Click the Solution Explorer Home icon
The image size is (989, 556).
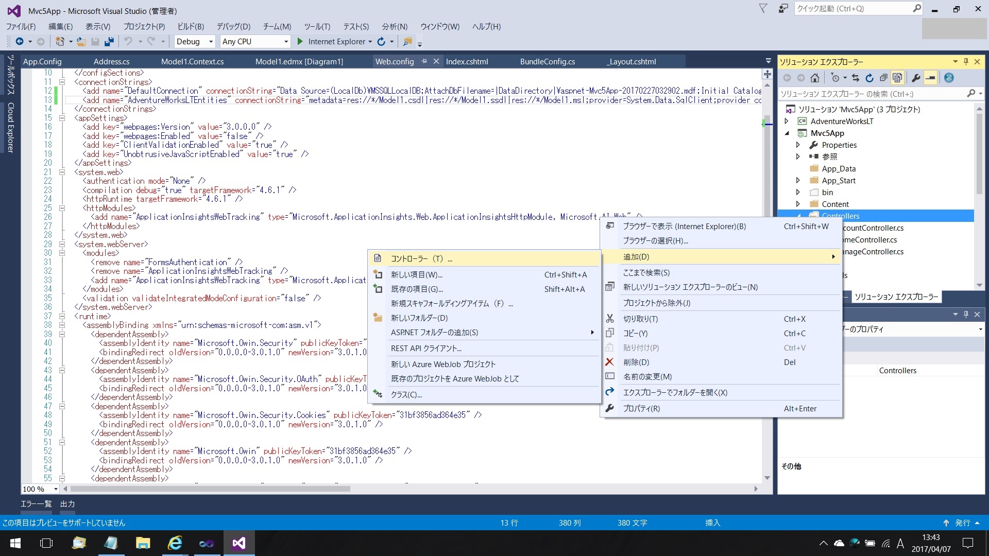coord(814,78)
